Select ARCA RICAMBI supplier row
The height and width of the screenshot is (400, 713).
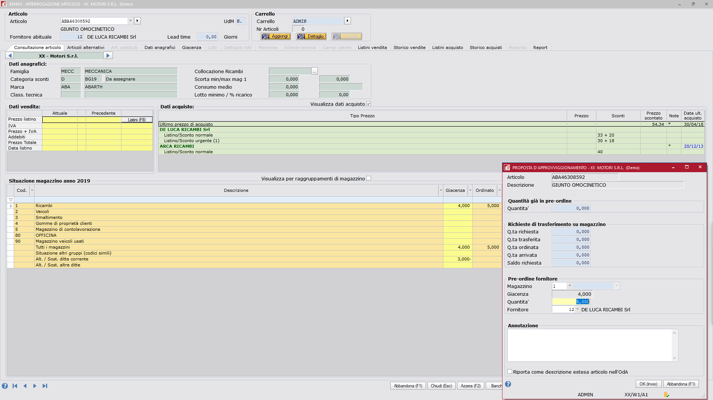(x=431, y=146)
